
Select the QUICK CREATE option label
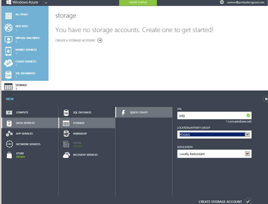click(139, 113)
